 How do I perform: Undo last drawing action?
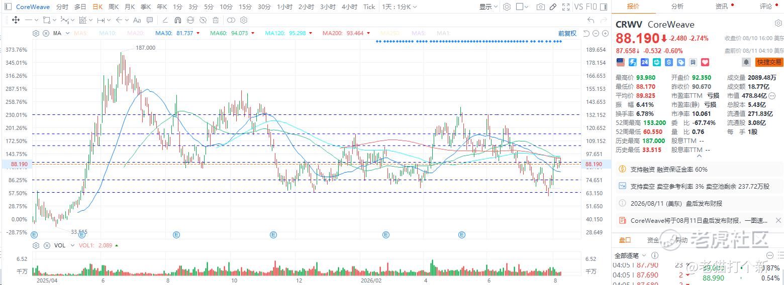[x=591, y=20]
